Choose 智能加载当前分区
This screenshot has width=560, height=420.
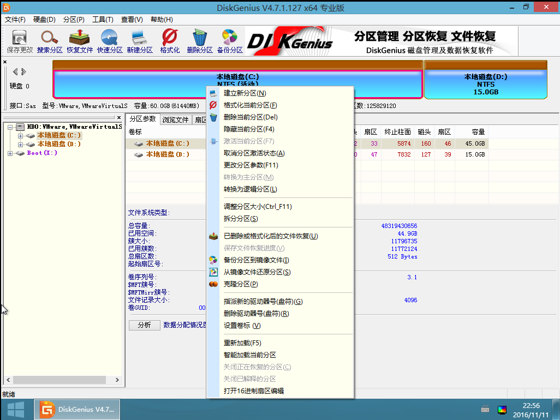281,355
